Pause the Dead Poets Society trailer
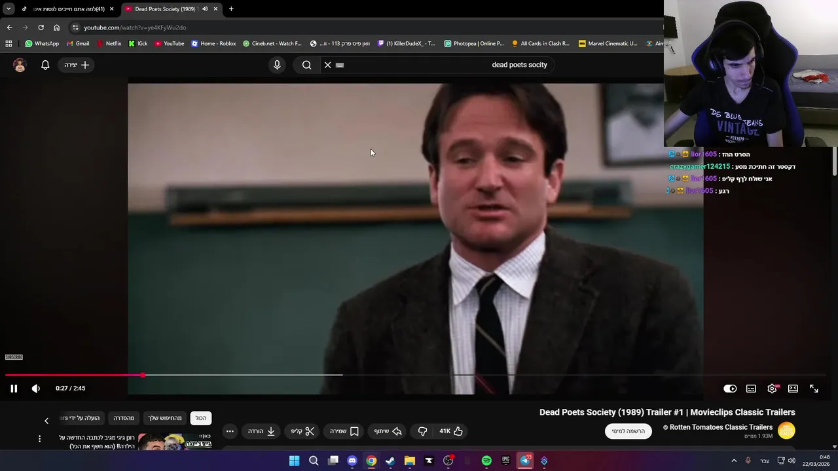 click(14, 389)
